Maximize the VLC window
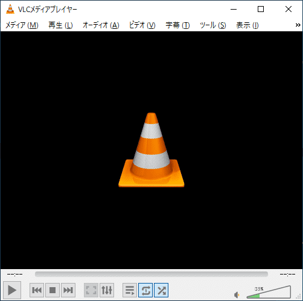Viewport: 303px width, 301px height. pyautogui.click(x=261, y=9)
